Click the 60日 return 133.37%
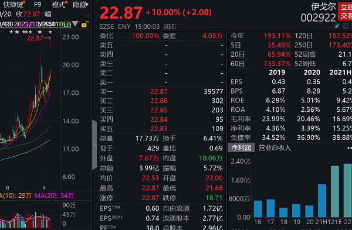 (277, 64)
